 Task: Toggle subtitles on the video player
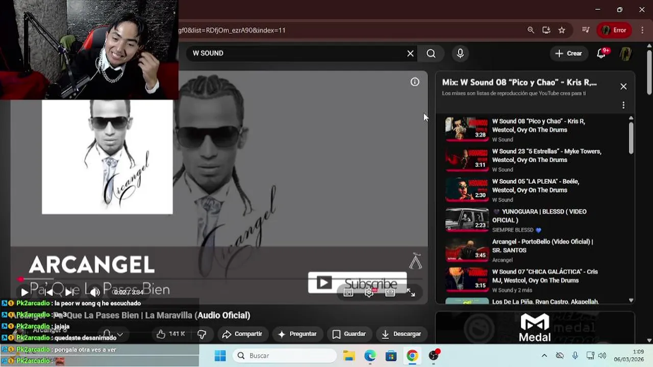(348, 293)
